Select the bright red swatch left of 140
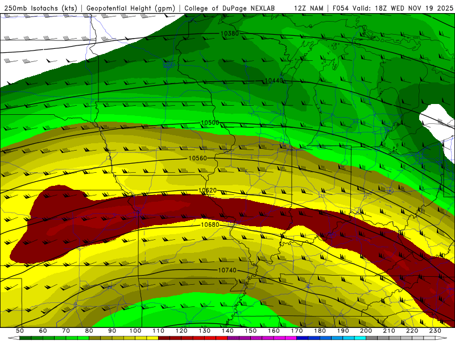 tap(222, 338)
